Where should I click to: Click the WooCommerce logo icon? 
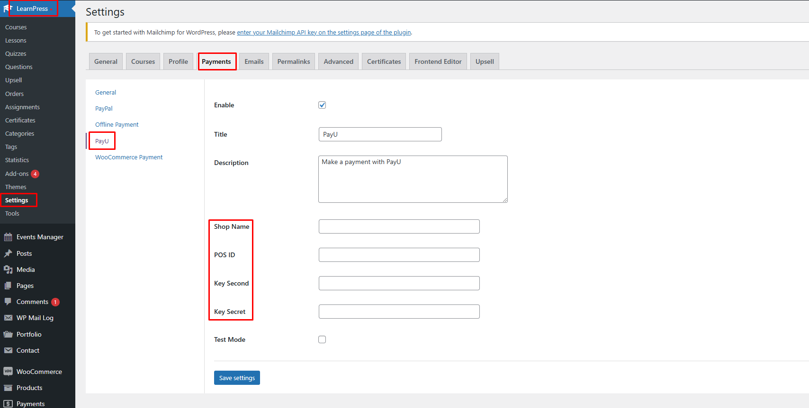pyautogui.click(x=8, y=372)
